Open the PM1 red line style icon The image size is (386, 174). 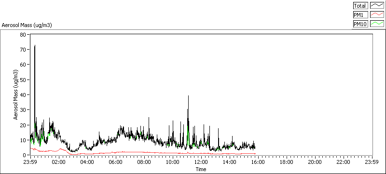click(x=377, y=15)
